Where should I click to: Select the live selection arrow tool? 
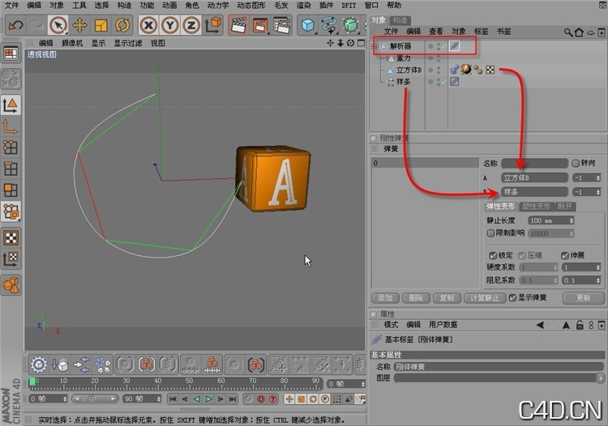coord(58,26)
